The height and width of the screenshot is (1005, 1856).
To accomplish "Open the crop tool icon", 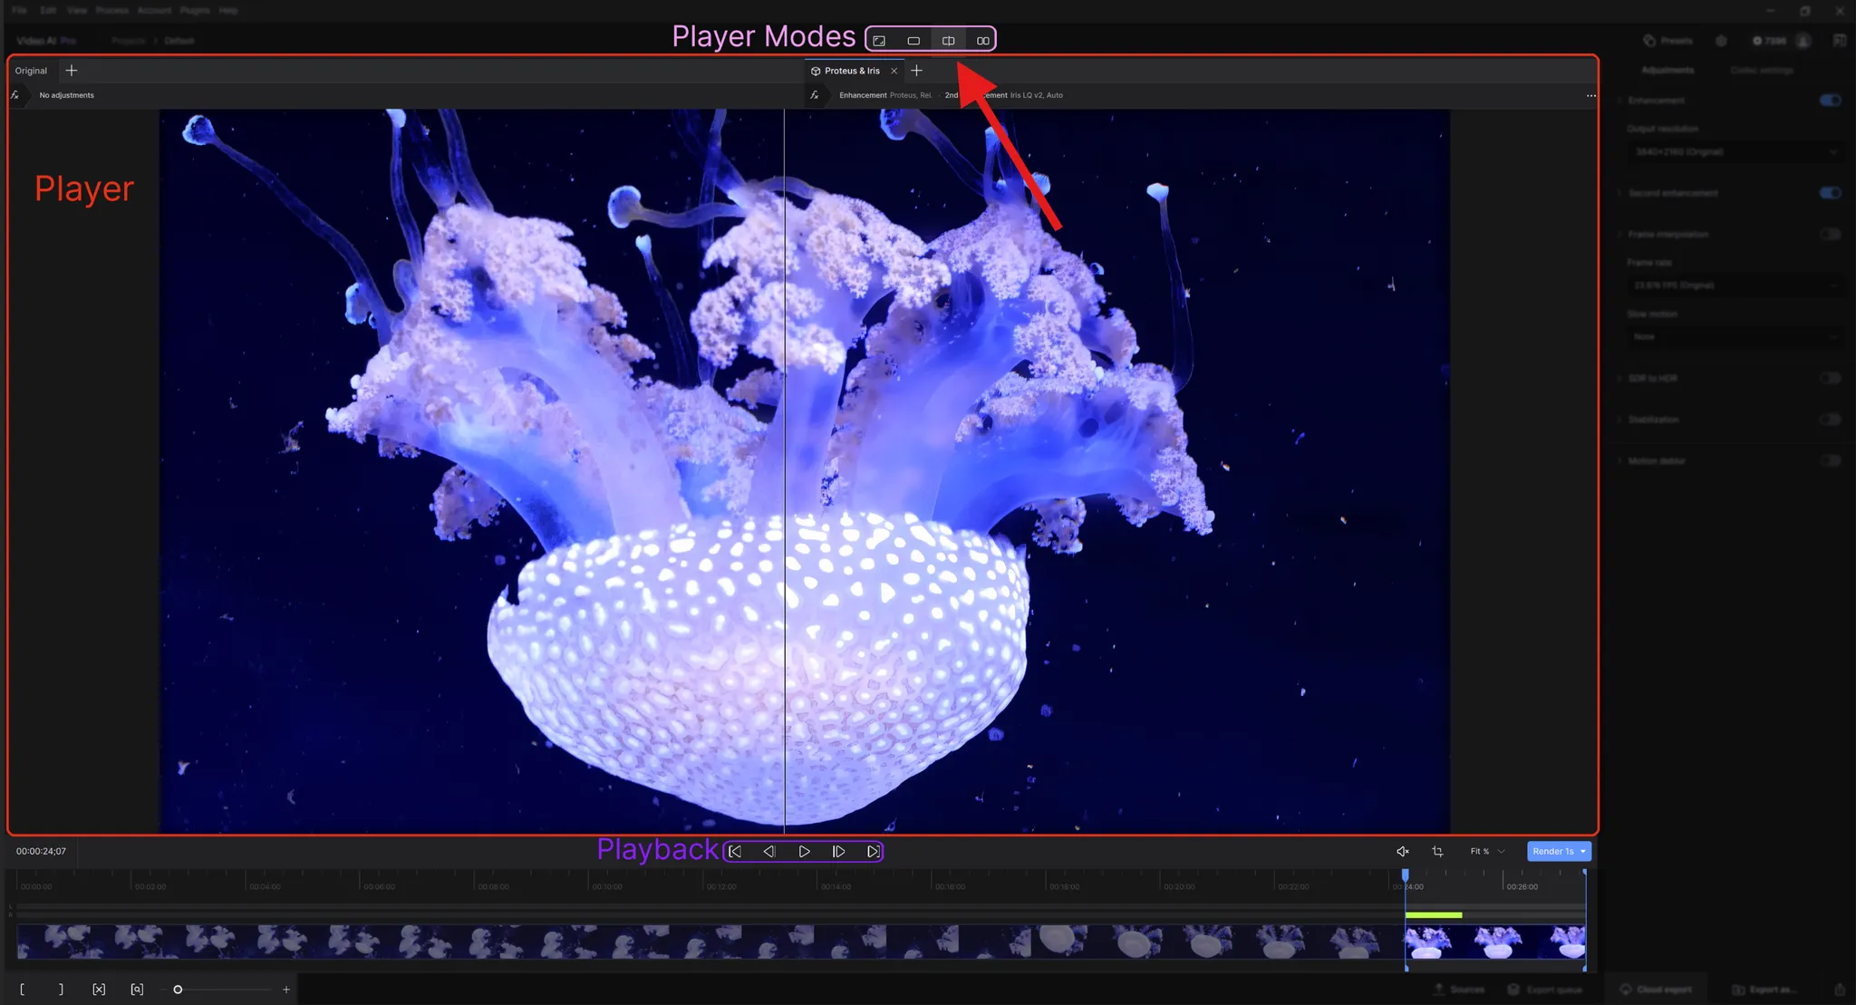I will pos(1437,852).
